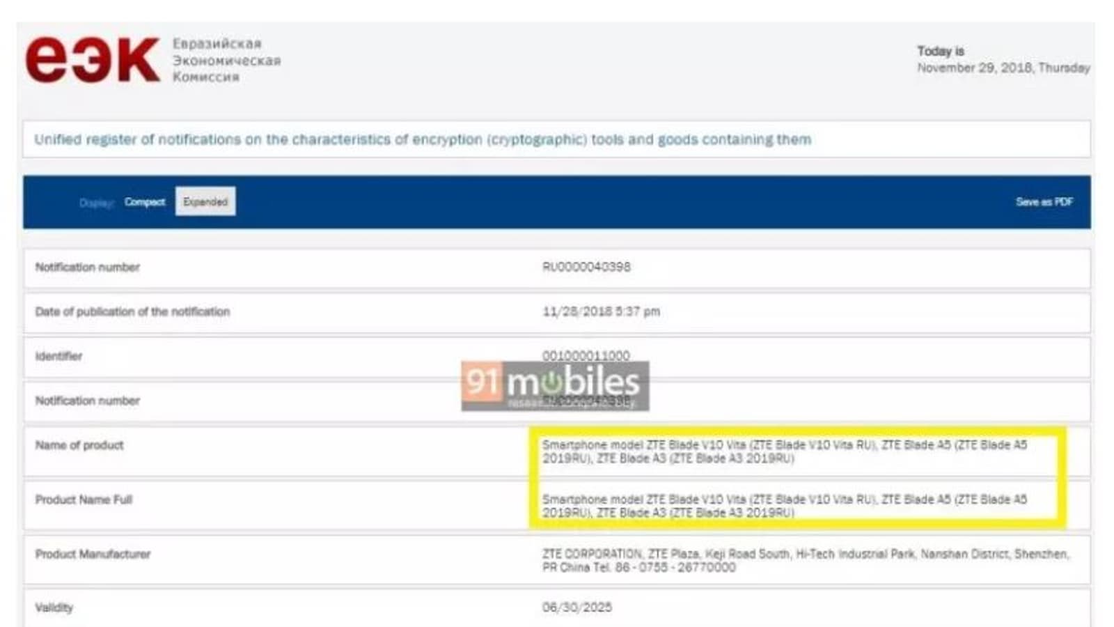Click Notification number label below Identifier row
The height and width of the screenshot is (627, 1114).
point(88,401)
